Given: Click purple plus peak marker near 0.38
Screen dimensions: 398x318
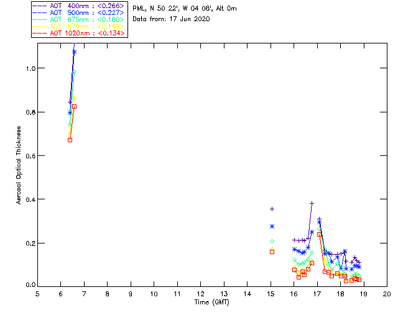Looking at the screenshot, I should [x=312, y=203].
